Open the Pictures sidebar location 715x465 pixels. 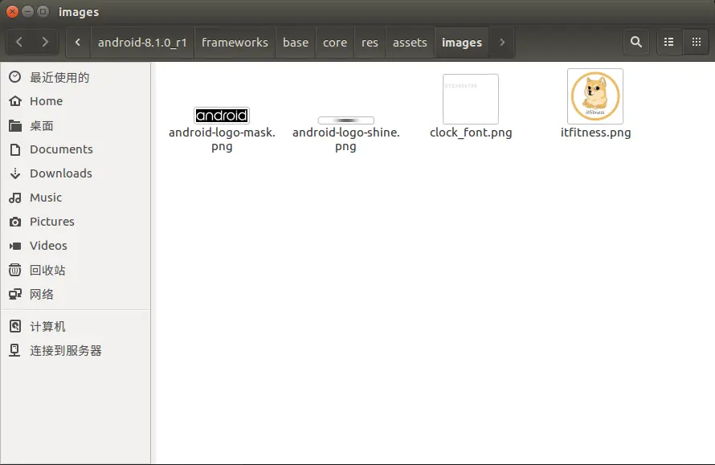click(52, 222)
